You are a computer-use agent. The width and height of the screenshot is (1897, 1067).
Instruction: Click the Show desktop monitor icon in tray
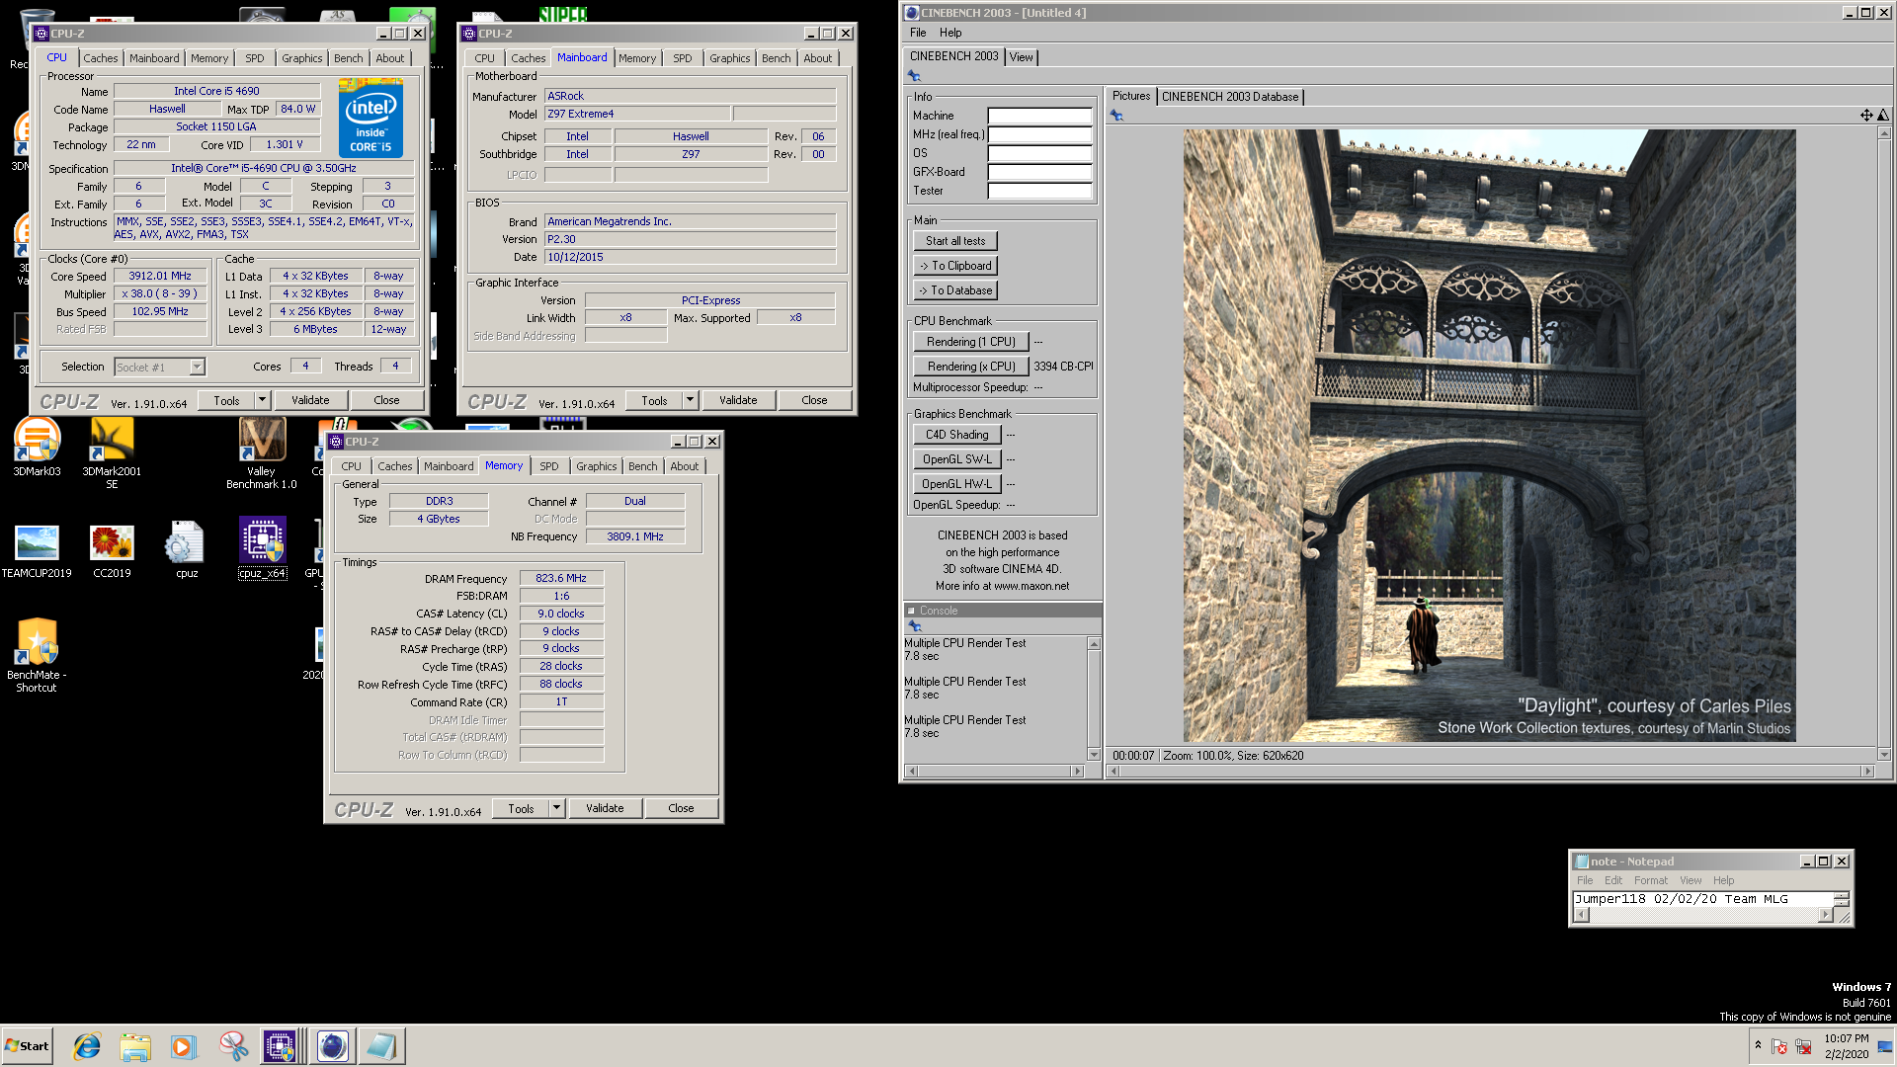tap(1885, 1046)
